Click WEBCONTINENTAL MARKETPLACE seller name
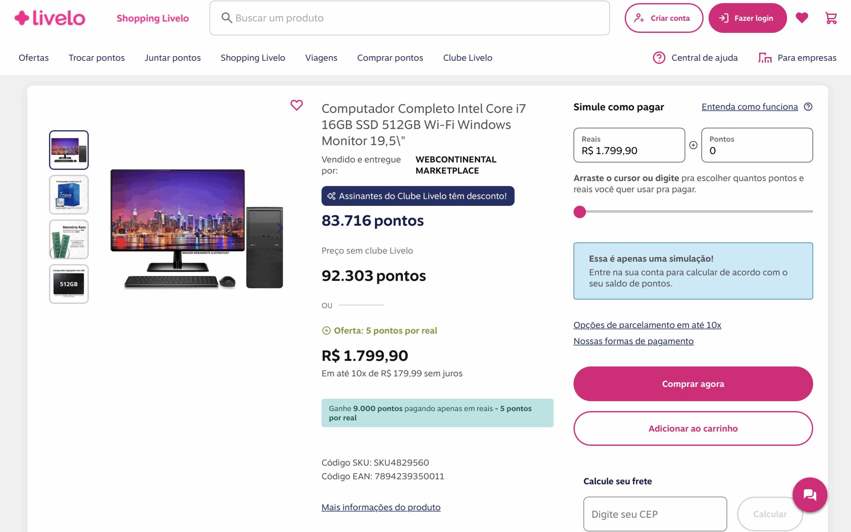The image size is (851, 532). [456, 165]
